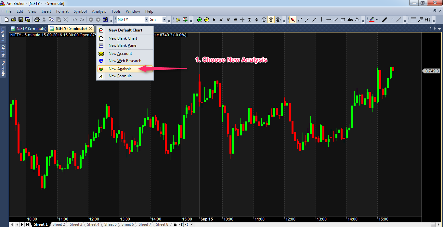Open the Tools menu
Viewport: 443px width, 227px height.
[x=116, y=11]
